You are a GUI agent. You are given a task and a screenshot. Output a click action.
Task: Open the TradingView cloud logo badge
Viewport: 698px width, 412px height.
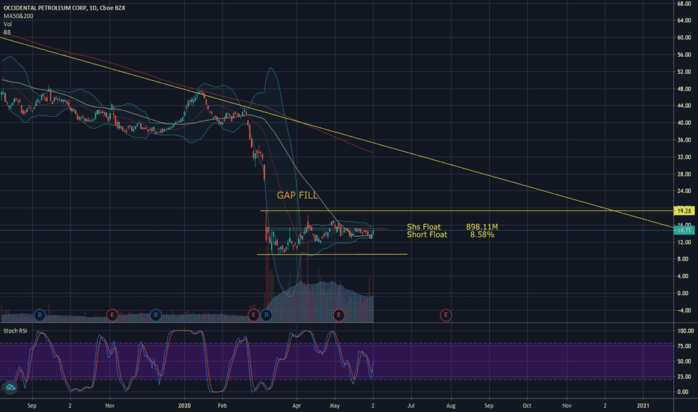pyautogui.click(x=10, y=387)
